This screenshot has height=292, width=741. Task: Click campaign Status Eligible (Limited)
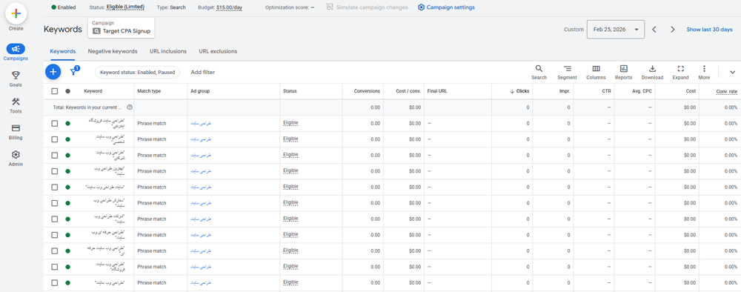pyautogui.click(x=126, y=7)
